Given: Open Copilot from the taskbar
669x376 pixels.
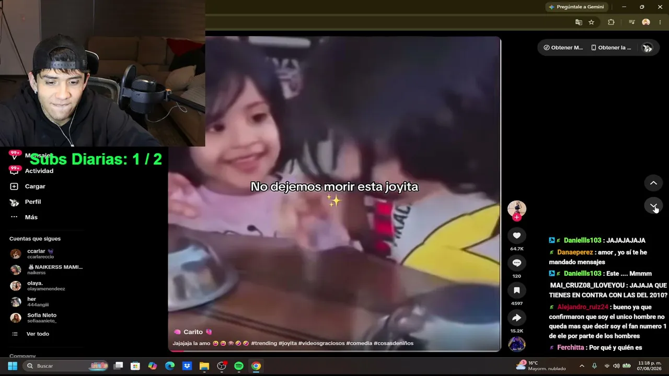Looking at the screenshot, I should pyautogui.click(x=153, y=366).
